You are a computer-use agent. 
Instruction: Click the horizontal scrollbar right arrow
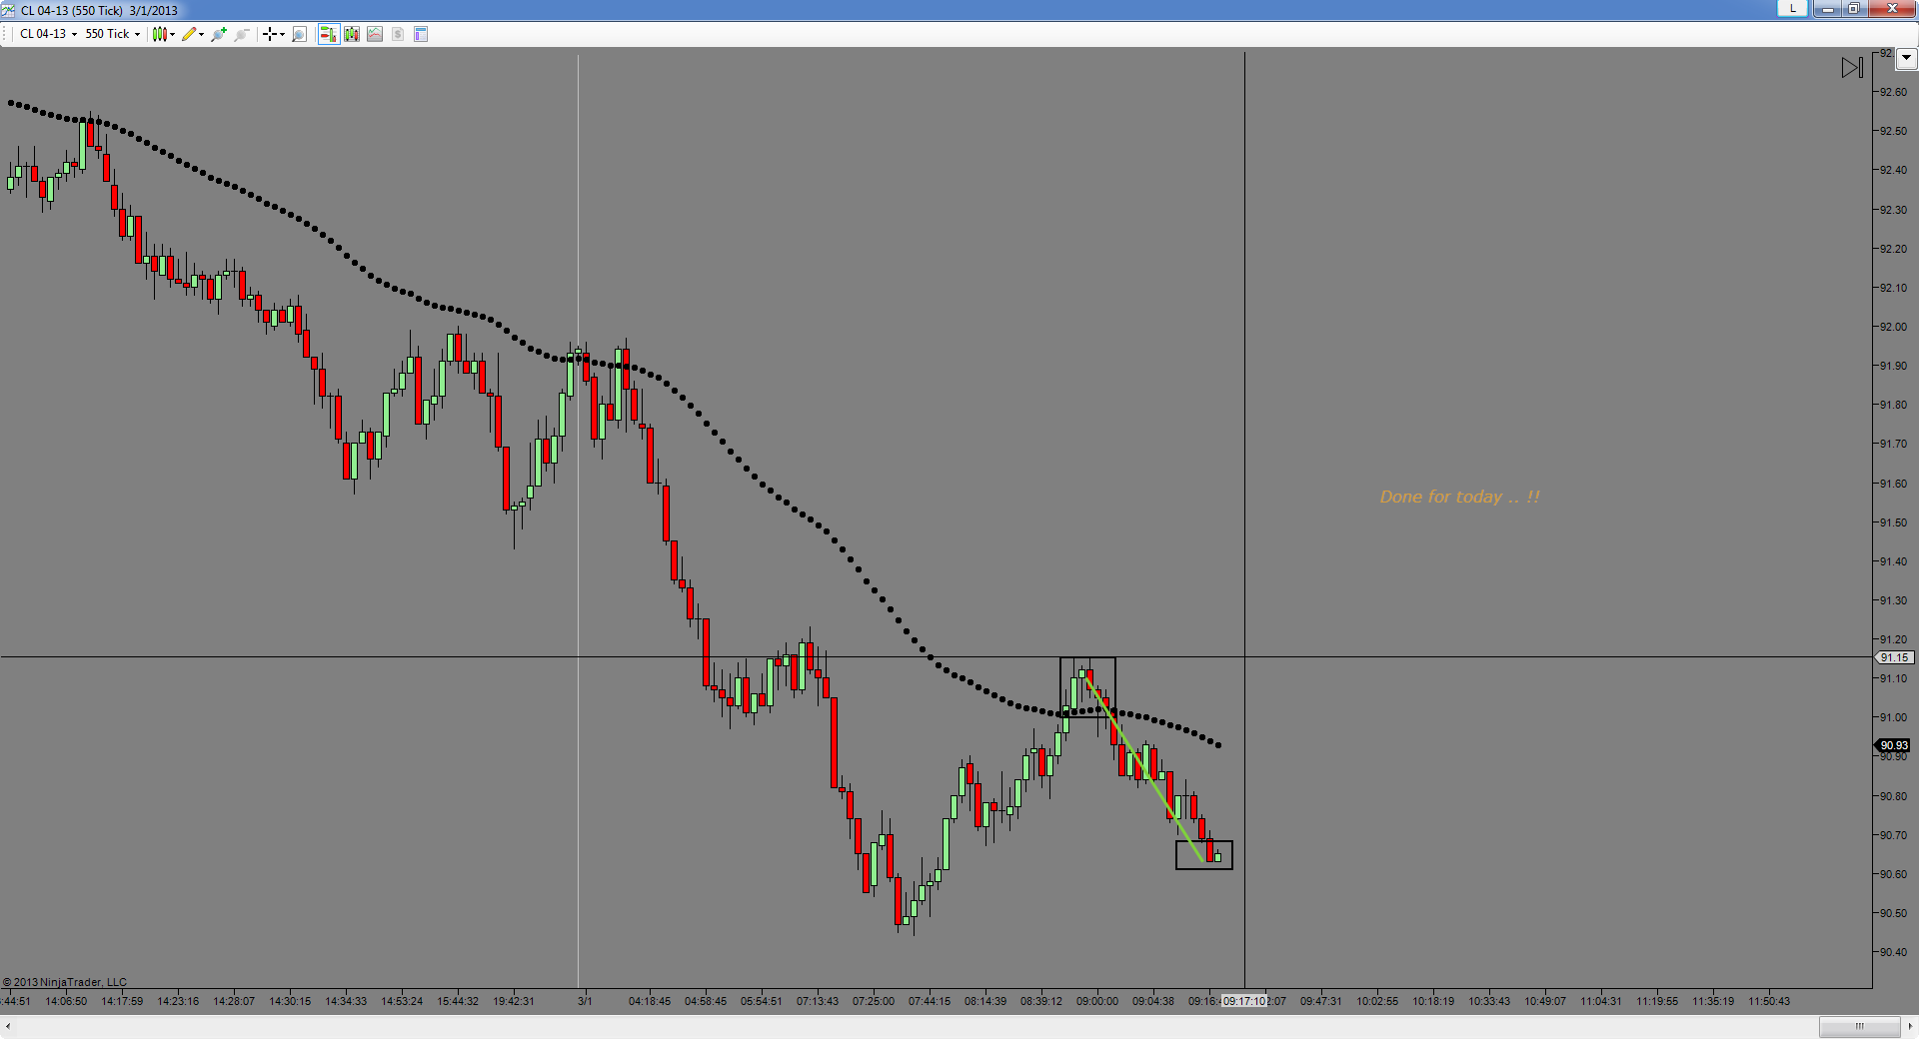[1910, 1026]
